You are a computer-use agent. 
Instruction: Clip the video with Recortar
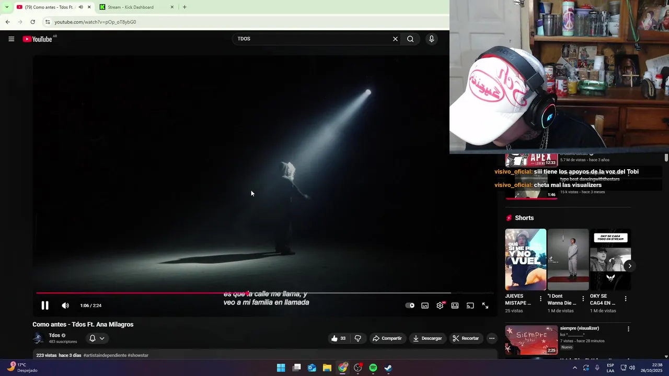coord(466,338)
